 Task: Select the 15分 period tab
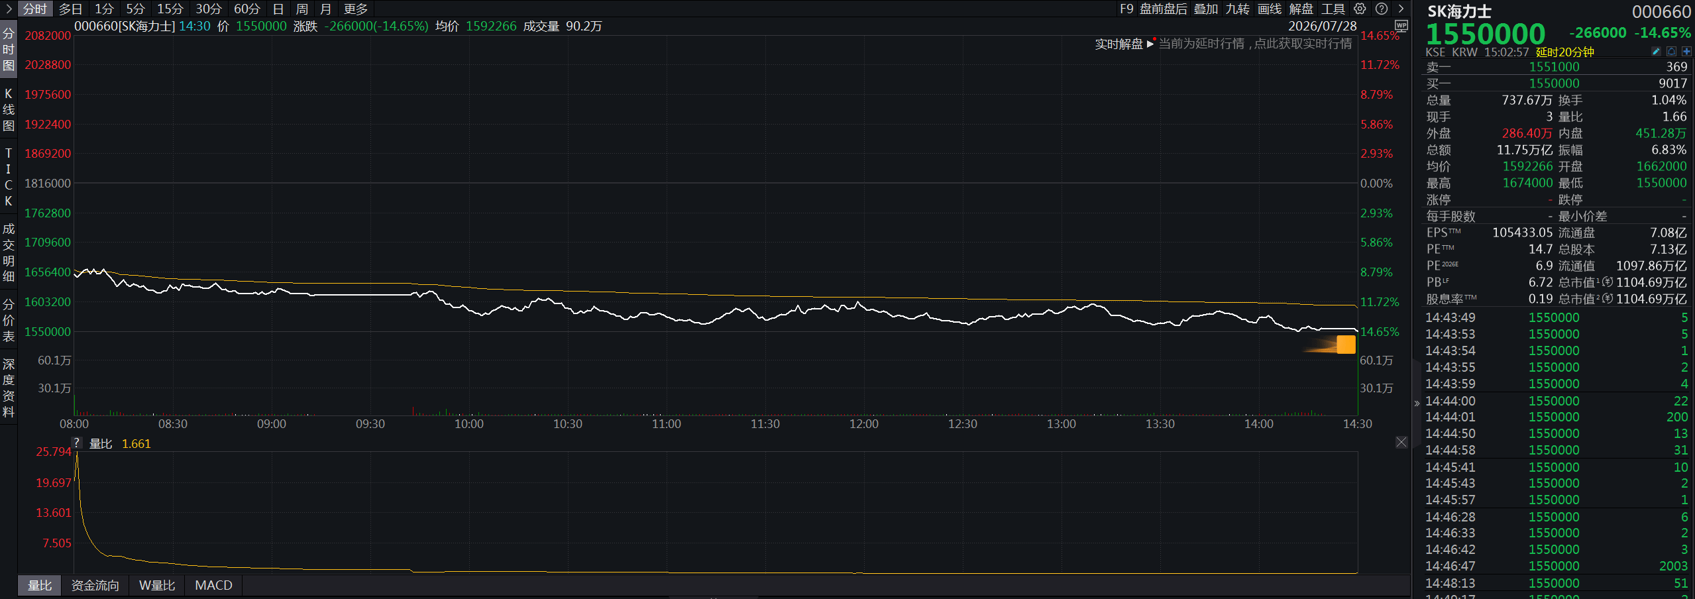pyautogui.click(x=170, y=9)
